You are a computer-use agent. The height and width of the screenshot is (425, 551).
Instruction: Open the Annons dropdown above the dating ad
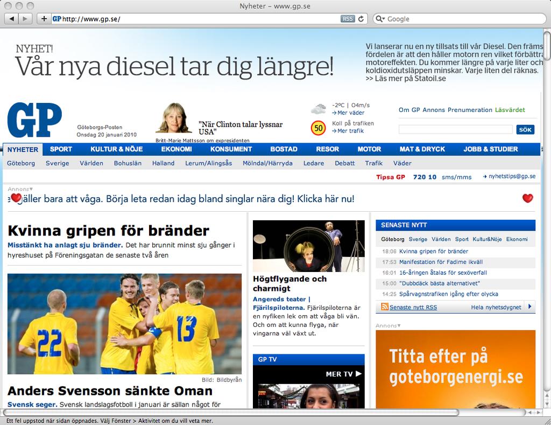pos(20,189)
